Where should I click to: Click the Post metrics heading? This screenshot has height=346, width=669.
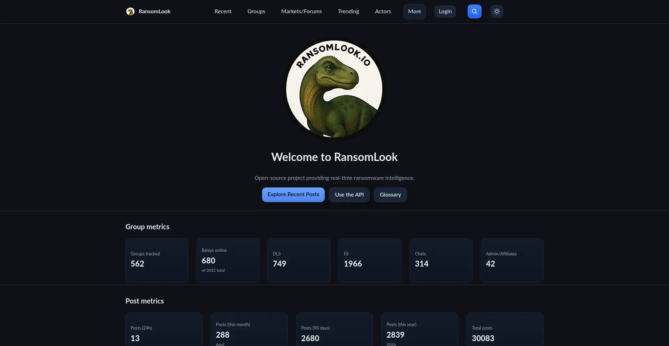click(x=145, y=301)
